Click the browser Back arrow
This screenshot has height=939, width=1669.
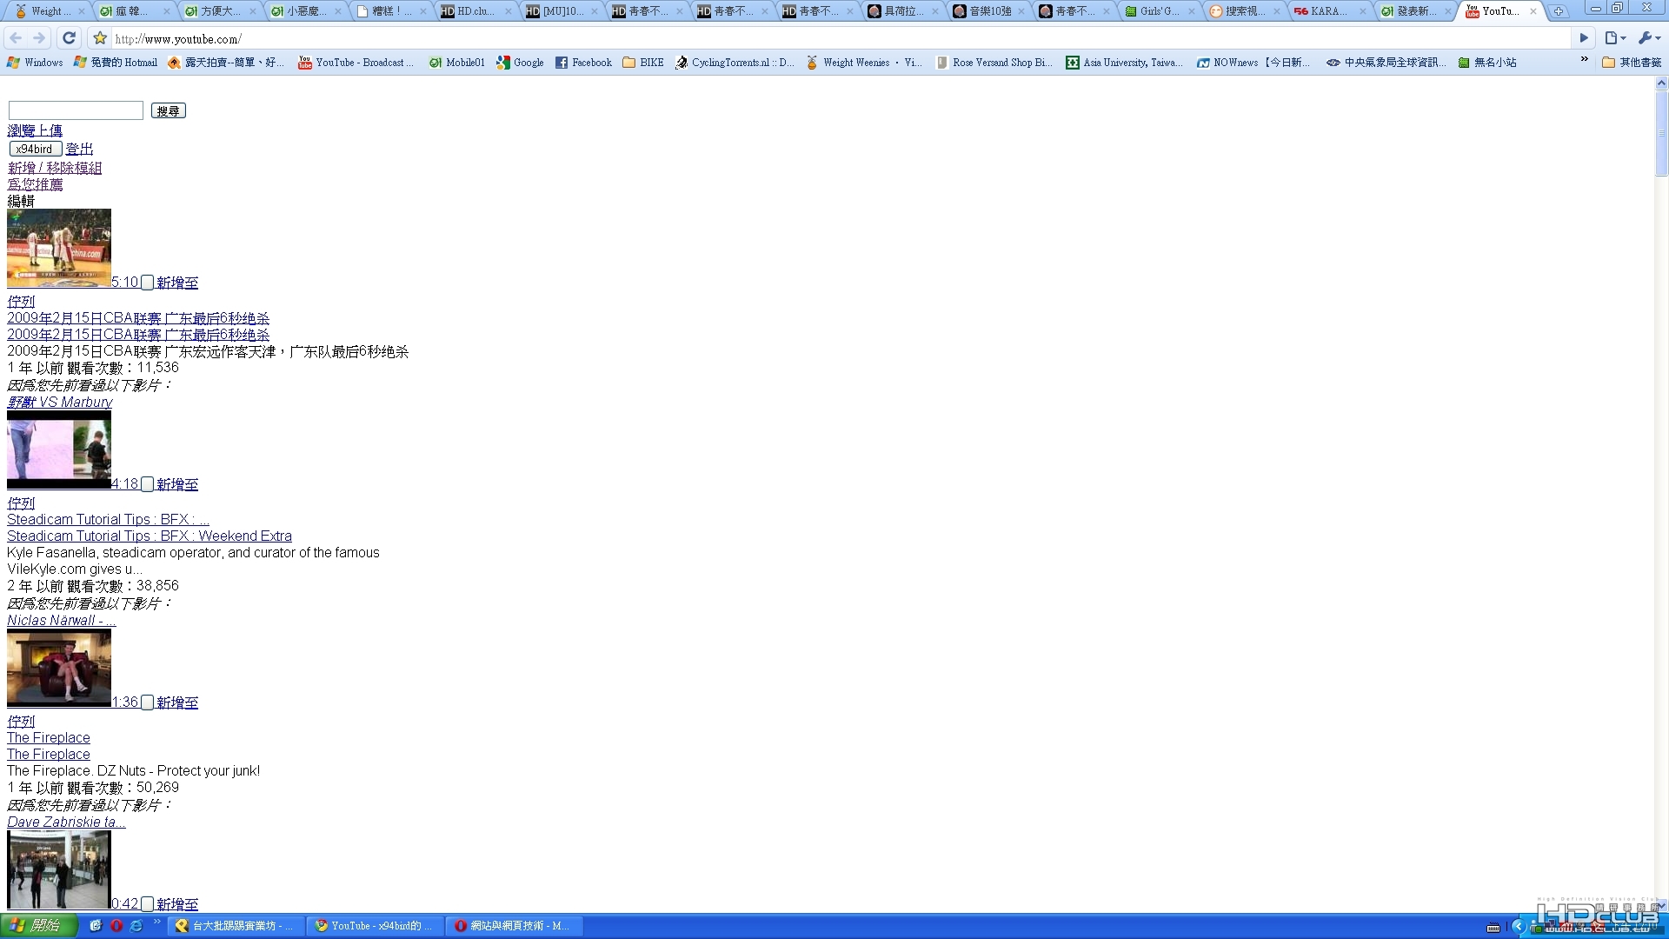coord(16,38)
